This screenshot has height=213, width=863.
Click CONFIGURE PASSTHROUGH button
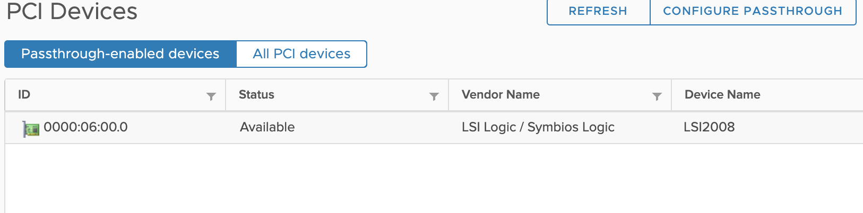753,11
